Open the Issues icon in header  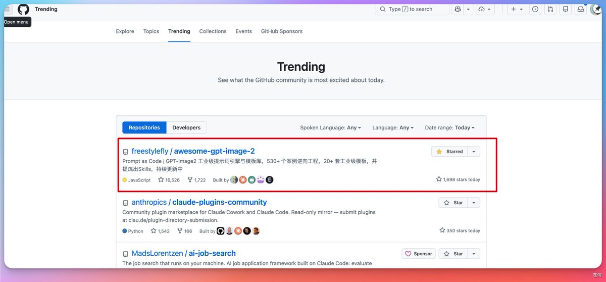[535, 9]
